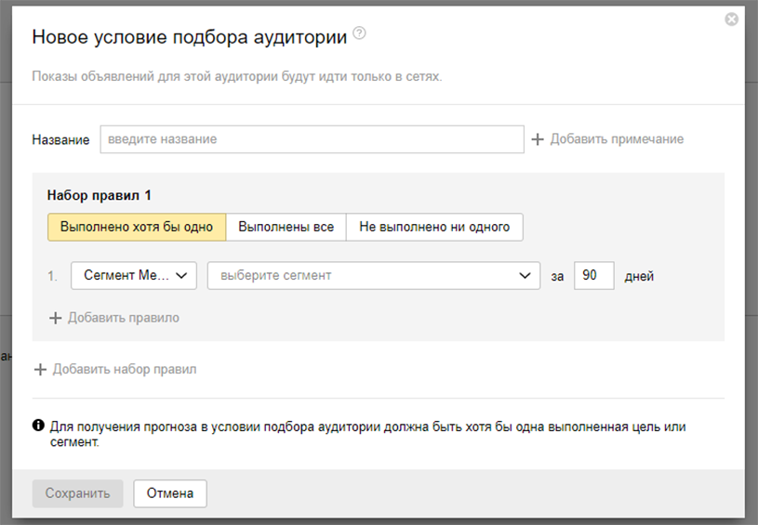Expand the выберите сегмент dropdown
Viewport: 758px width, 525px height.
point(373,276)
